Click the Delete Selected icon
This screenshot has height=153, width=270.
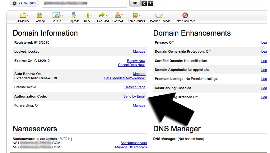tap(185, 15)
